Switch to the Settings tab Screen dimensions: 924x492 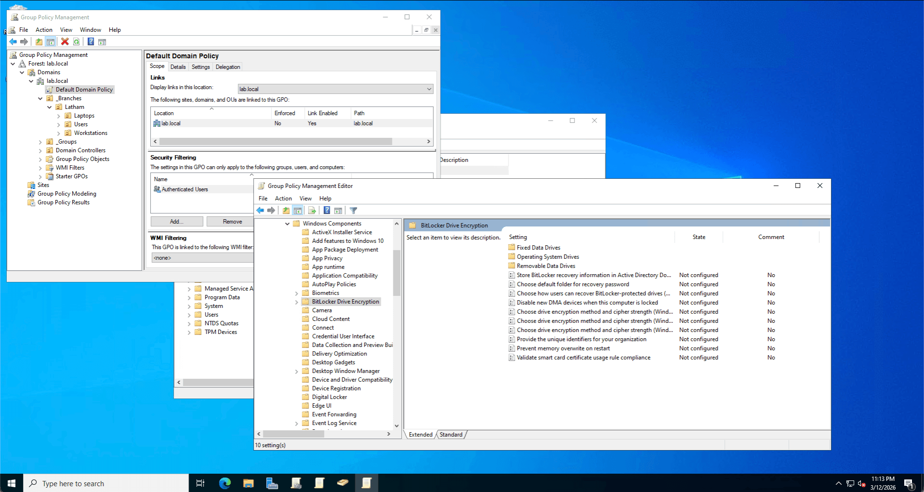coord(200,67)
